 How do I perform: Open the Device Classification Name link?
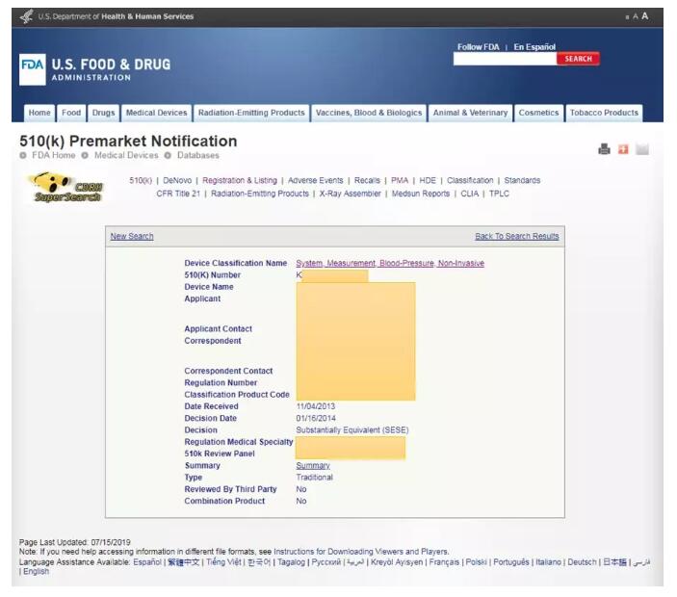pyautogui.click(x=390, y=264)
